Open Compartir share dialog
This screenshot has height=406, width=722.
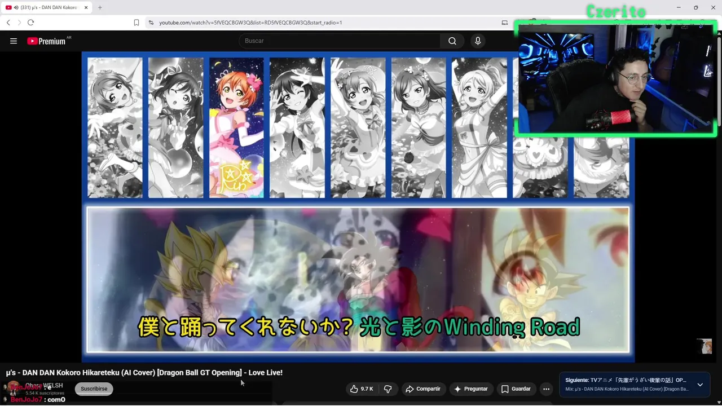pyautogui.click(x=424, y=389)
